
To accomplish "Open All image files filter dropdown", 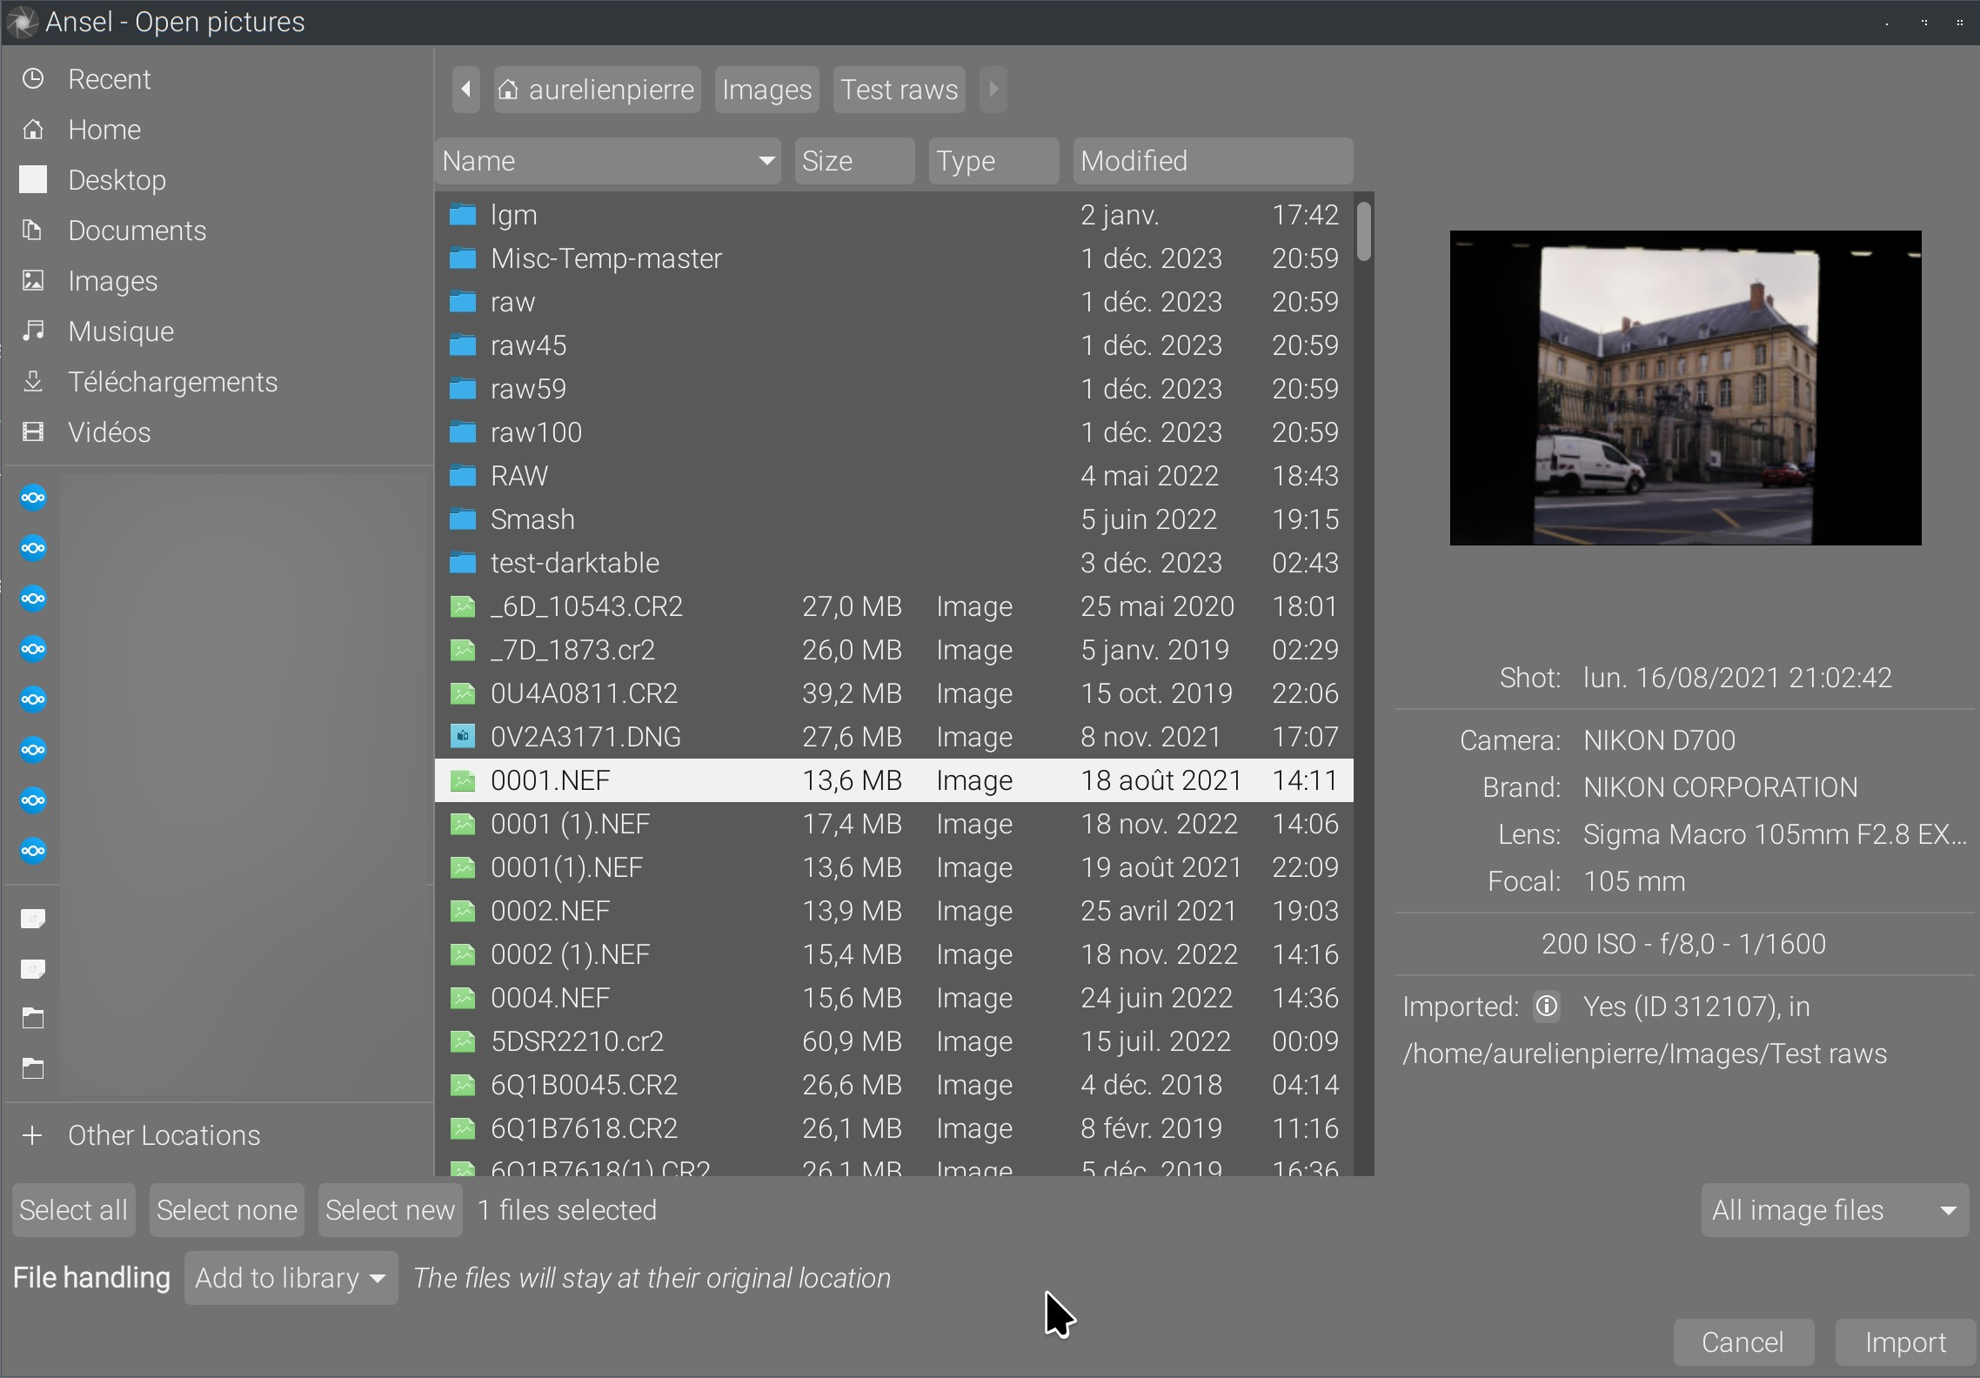I will (1835, 1210).
